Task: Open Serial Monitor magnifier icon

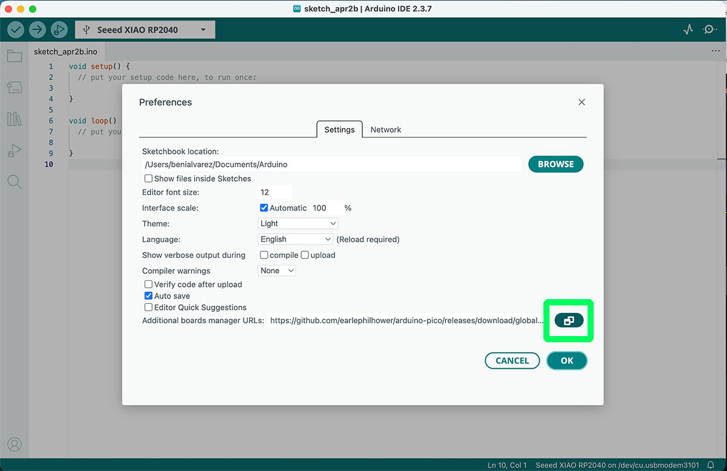Action: [x=709, y=29]
